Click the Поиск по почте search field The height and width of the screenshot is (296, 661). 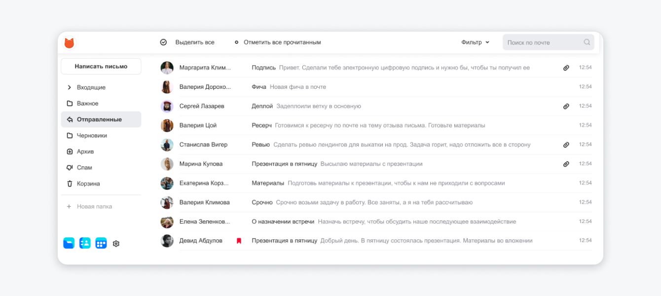click(x=543, y=42)
